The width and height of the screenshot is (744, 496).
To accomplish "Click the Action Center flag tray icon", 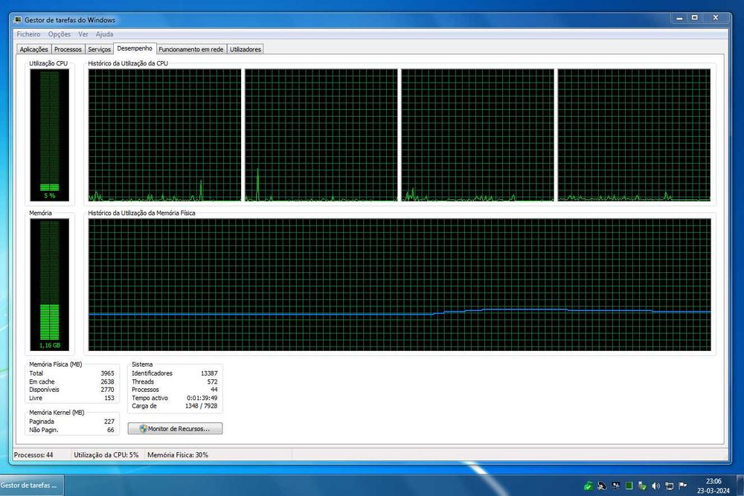I will pos(683,486).
